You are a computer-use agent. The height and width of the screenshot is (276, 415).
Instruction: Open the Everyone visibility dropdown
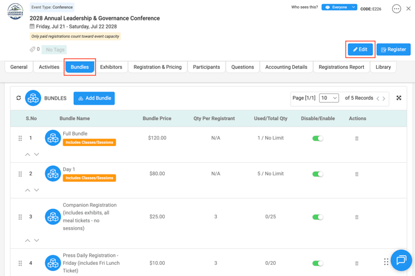(339, 7)
